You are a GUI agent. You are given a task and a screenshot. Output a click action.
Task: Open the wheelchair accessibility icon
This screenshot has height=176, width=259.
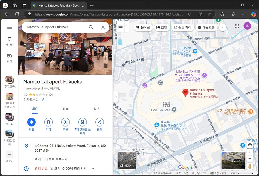coord(43,100)
